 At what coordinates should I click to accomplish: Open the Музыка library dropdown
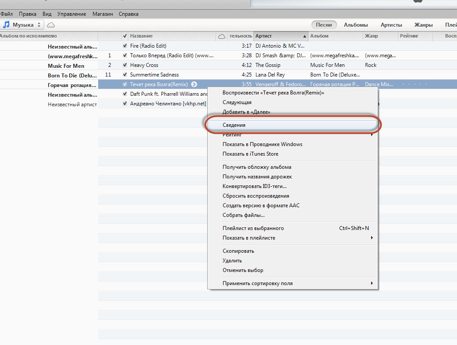(22, 25)
